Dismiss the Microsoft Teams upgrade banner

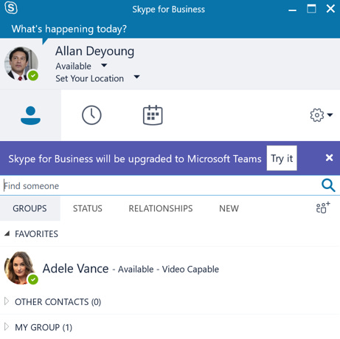[329, 157]
